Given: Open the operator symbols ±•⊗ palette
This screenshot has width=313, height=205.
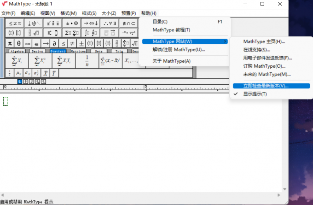Looking at the screenshot, I should [72, 23].
